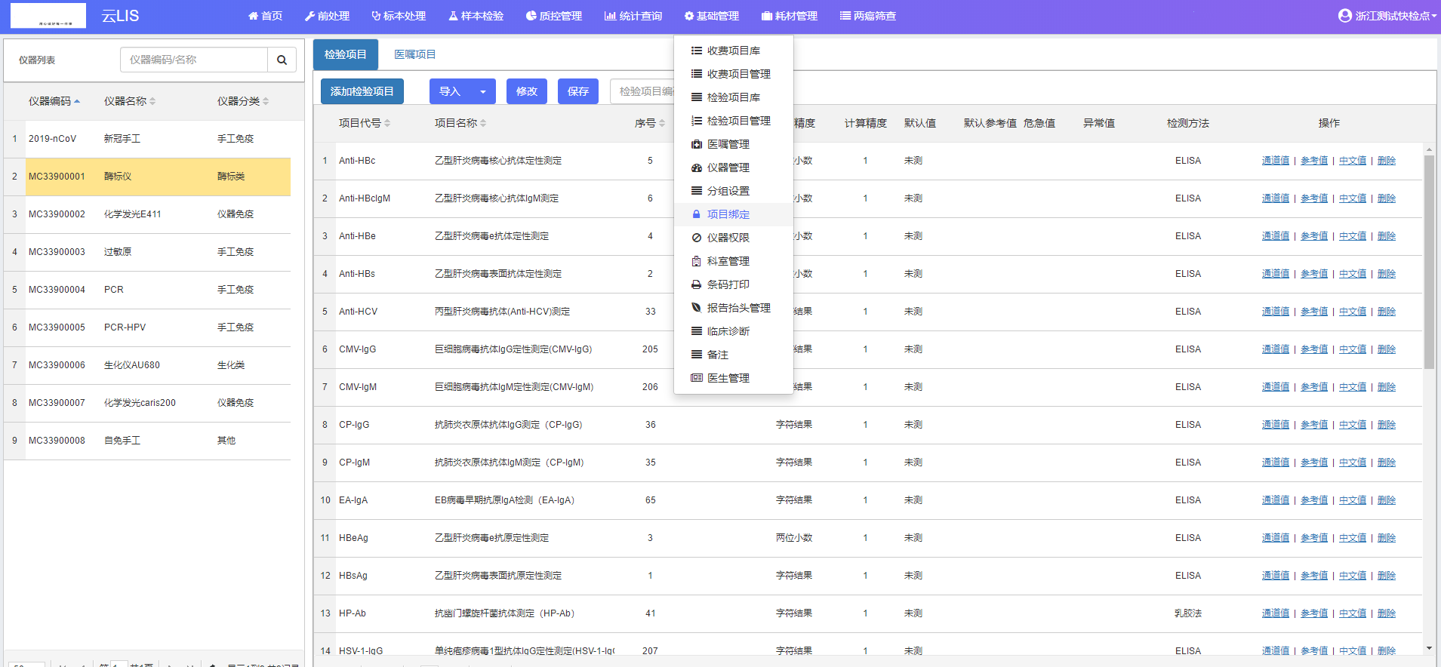Sort by 项目名称 column header
This screenshot has width=1441, height=667.
tap(460, 123)
